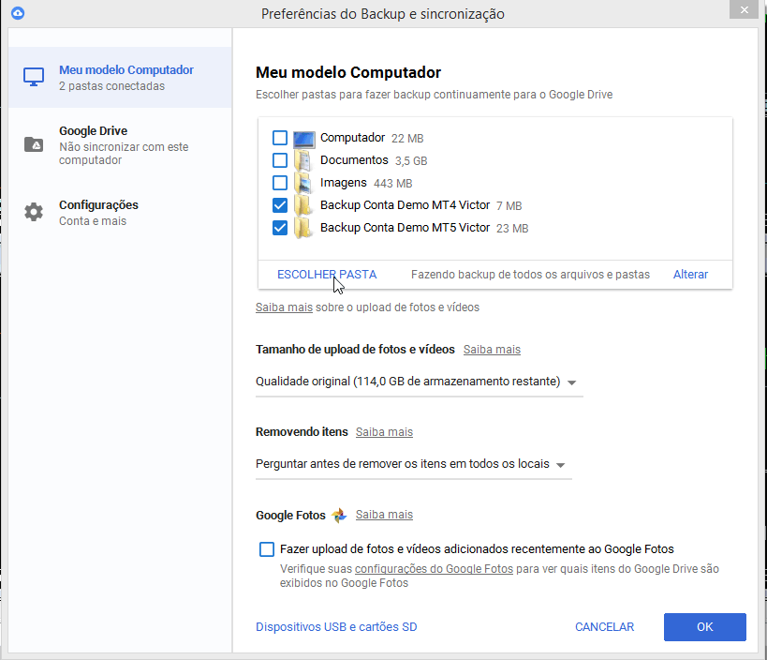Image resolution: width=767 pixels, height=660 pixels.
Task: Check the Documentos folder checkbox
Action: [280, 160]
